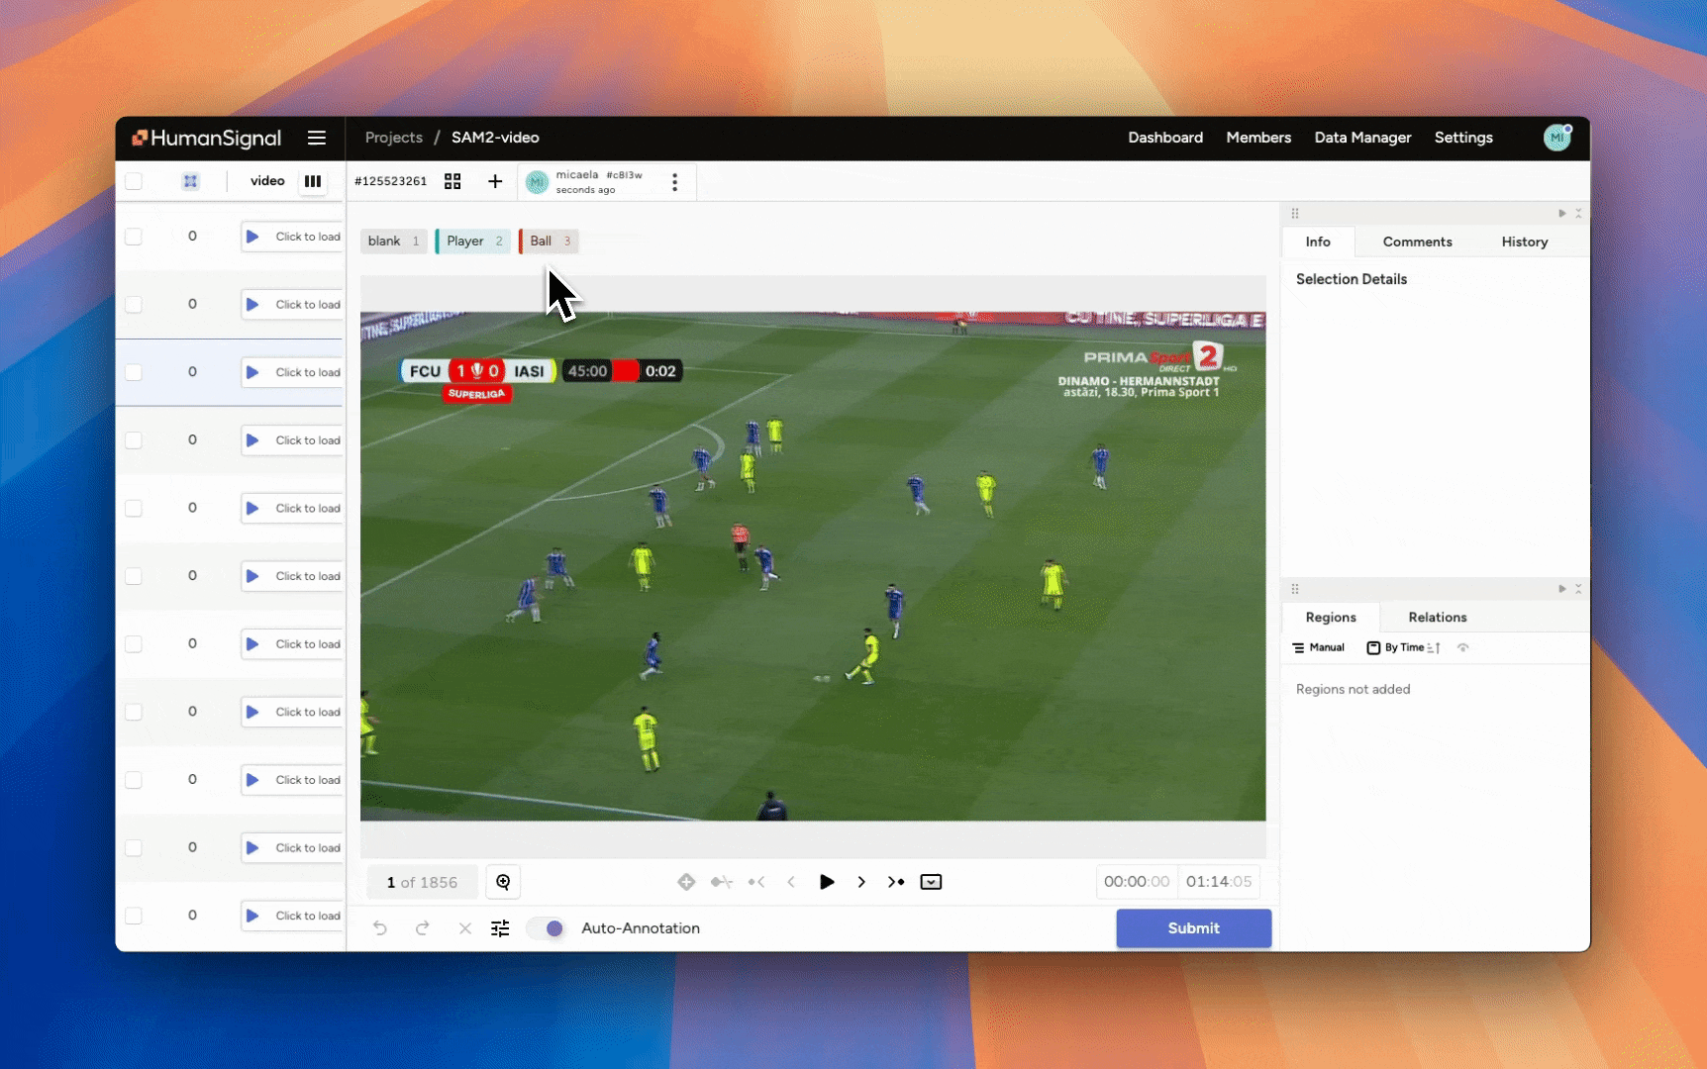The width and height of the screenshot is (1707, 1069).
Task: Click the Submit button
Action: coord(1193,928)
